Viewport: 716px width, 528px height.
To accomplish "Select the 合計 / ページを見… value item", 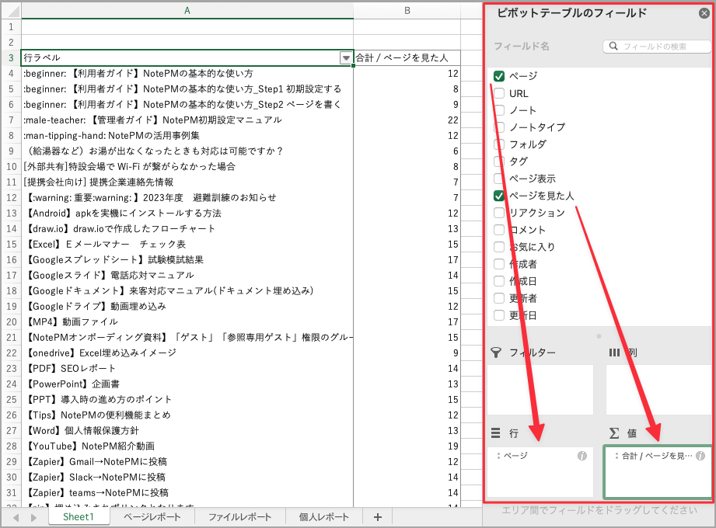I will [657, 456].
